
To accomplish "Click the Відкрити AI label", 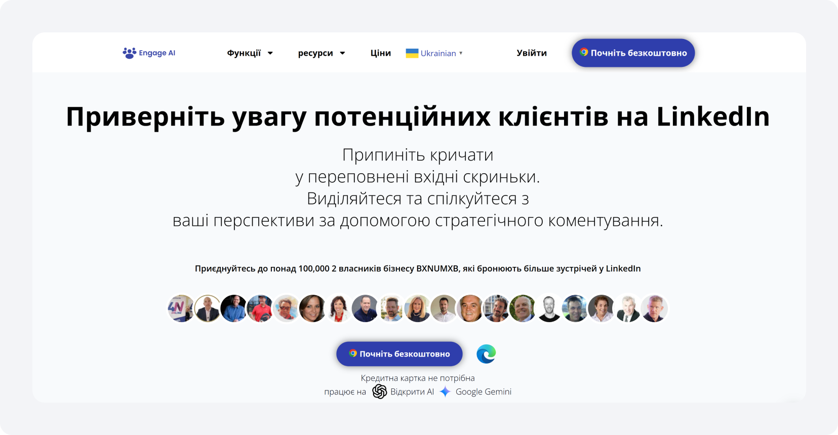I will pyautogui.click(x=412, y=391).
